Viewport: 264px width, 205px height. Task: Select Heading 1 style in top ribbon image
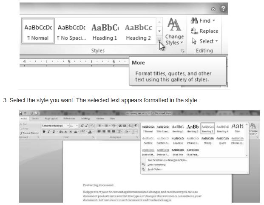coord(105,32)
